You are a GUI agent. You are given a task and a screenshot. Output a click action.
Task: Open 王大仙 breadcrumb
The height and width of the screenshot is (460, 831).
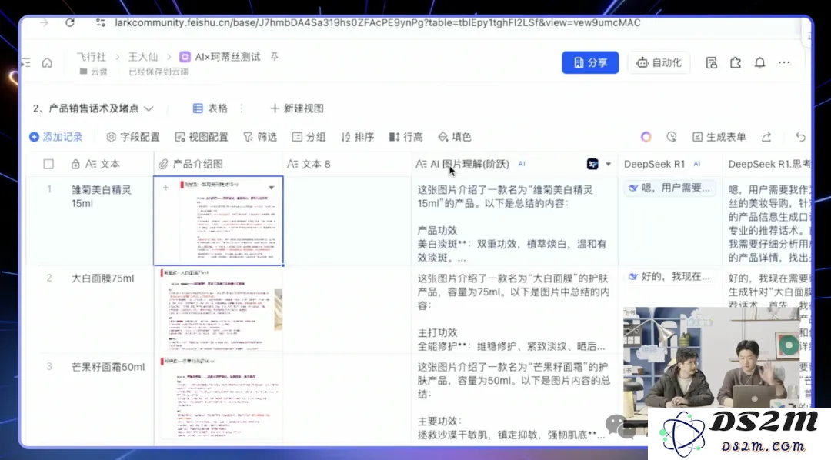(x=143, y=57)
